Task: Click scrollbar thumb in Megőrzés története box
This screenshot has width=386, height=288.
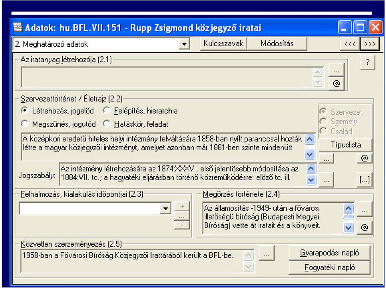Action: pyautogui.click(x=348, y=217)
